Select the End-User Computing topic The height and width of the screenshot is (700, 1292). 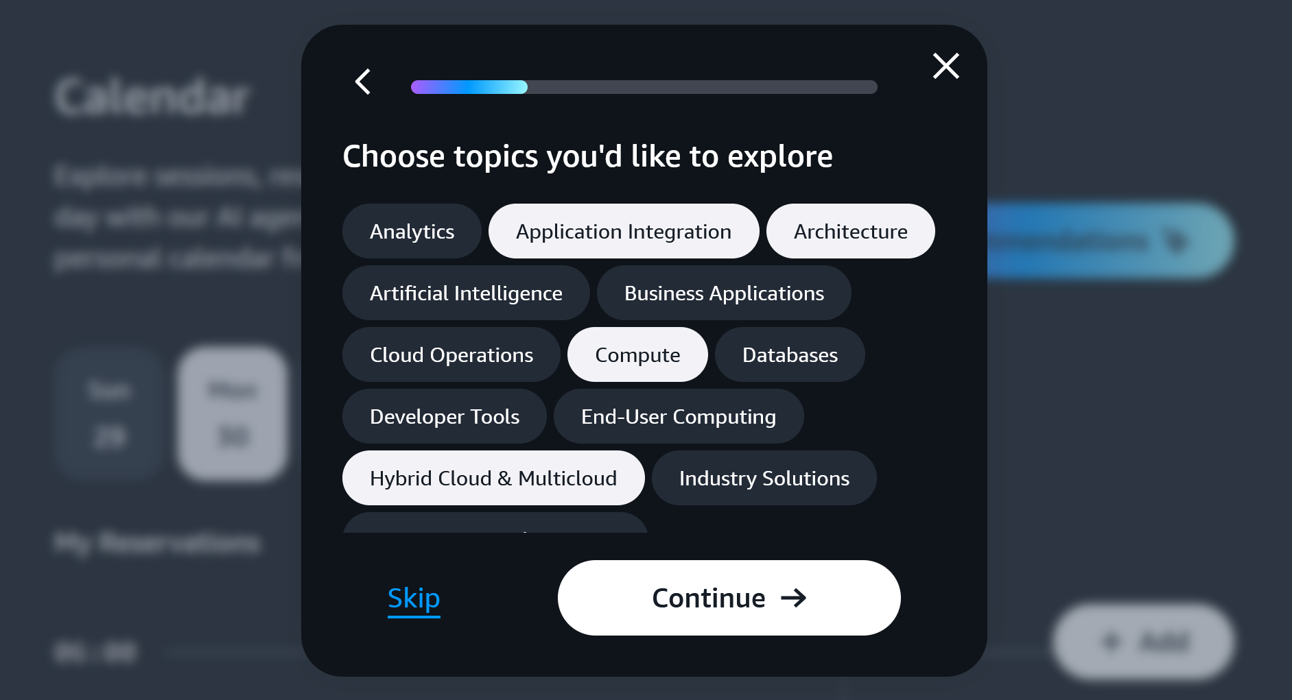679,416
